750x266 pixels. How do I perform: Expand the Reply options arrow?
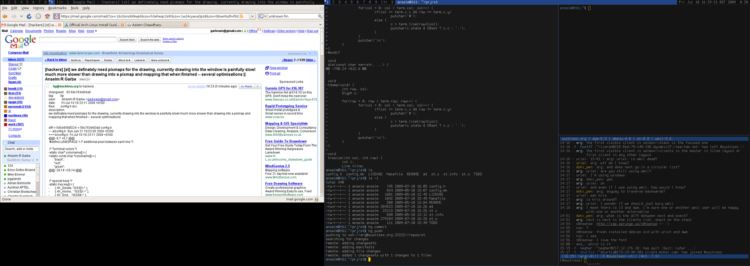257,87
